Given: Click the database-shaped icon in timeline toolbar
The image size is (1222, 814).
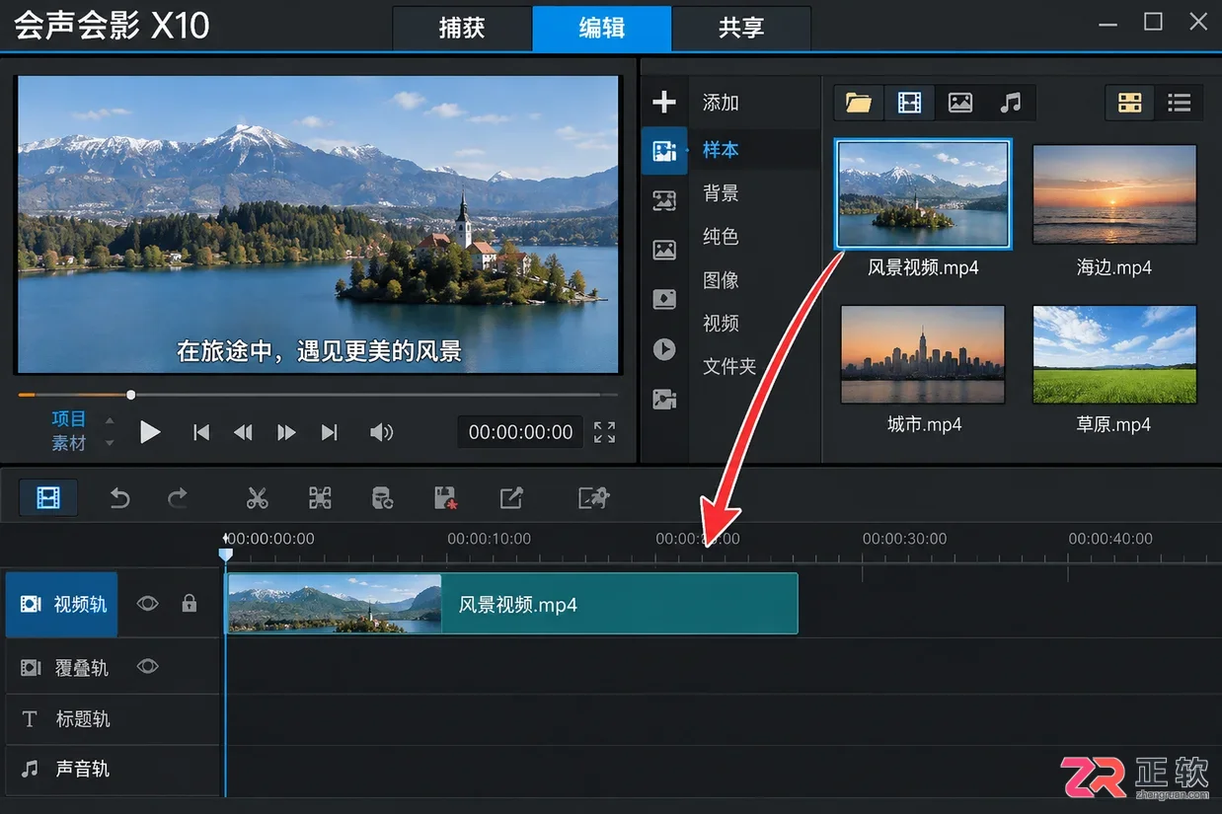Looking at the screenshot, I should (x=382, y=498).
